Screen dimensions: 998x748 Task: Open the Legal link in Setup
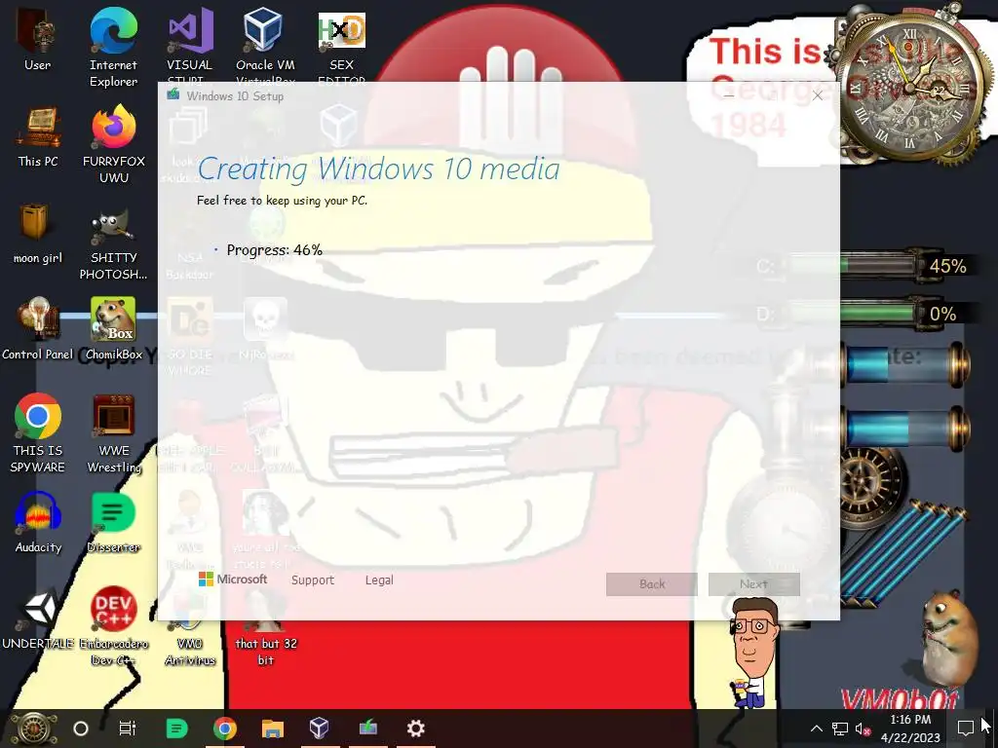click(379, 580)
